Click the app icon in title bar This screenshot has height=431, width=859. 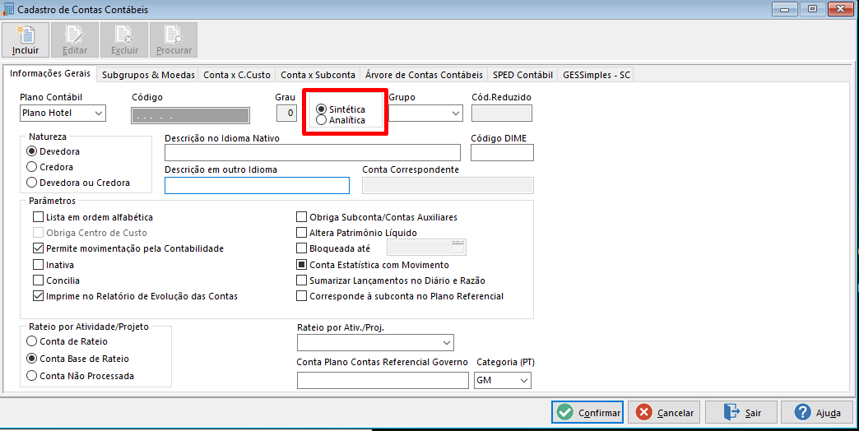(x=8, y=9)
